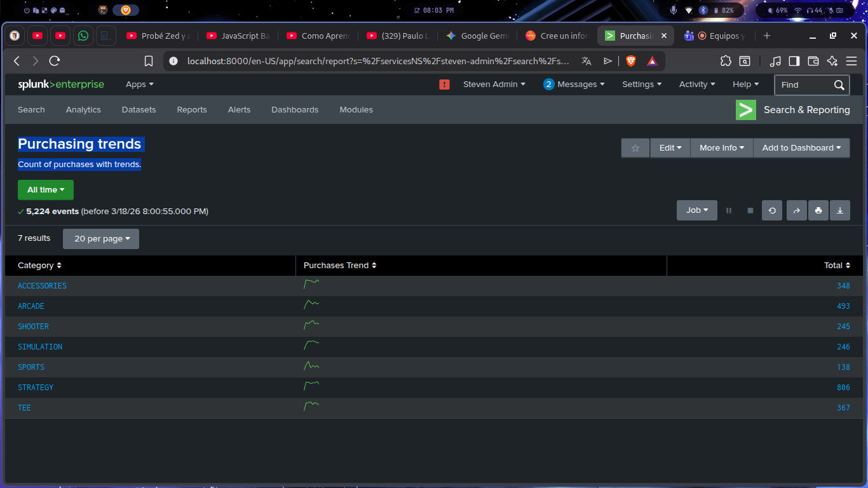Click the print report icon
This screenshot has height=488, width=868.
click(x=818, y=210)
